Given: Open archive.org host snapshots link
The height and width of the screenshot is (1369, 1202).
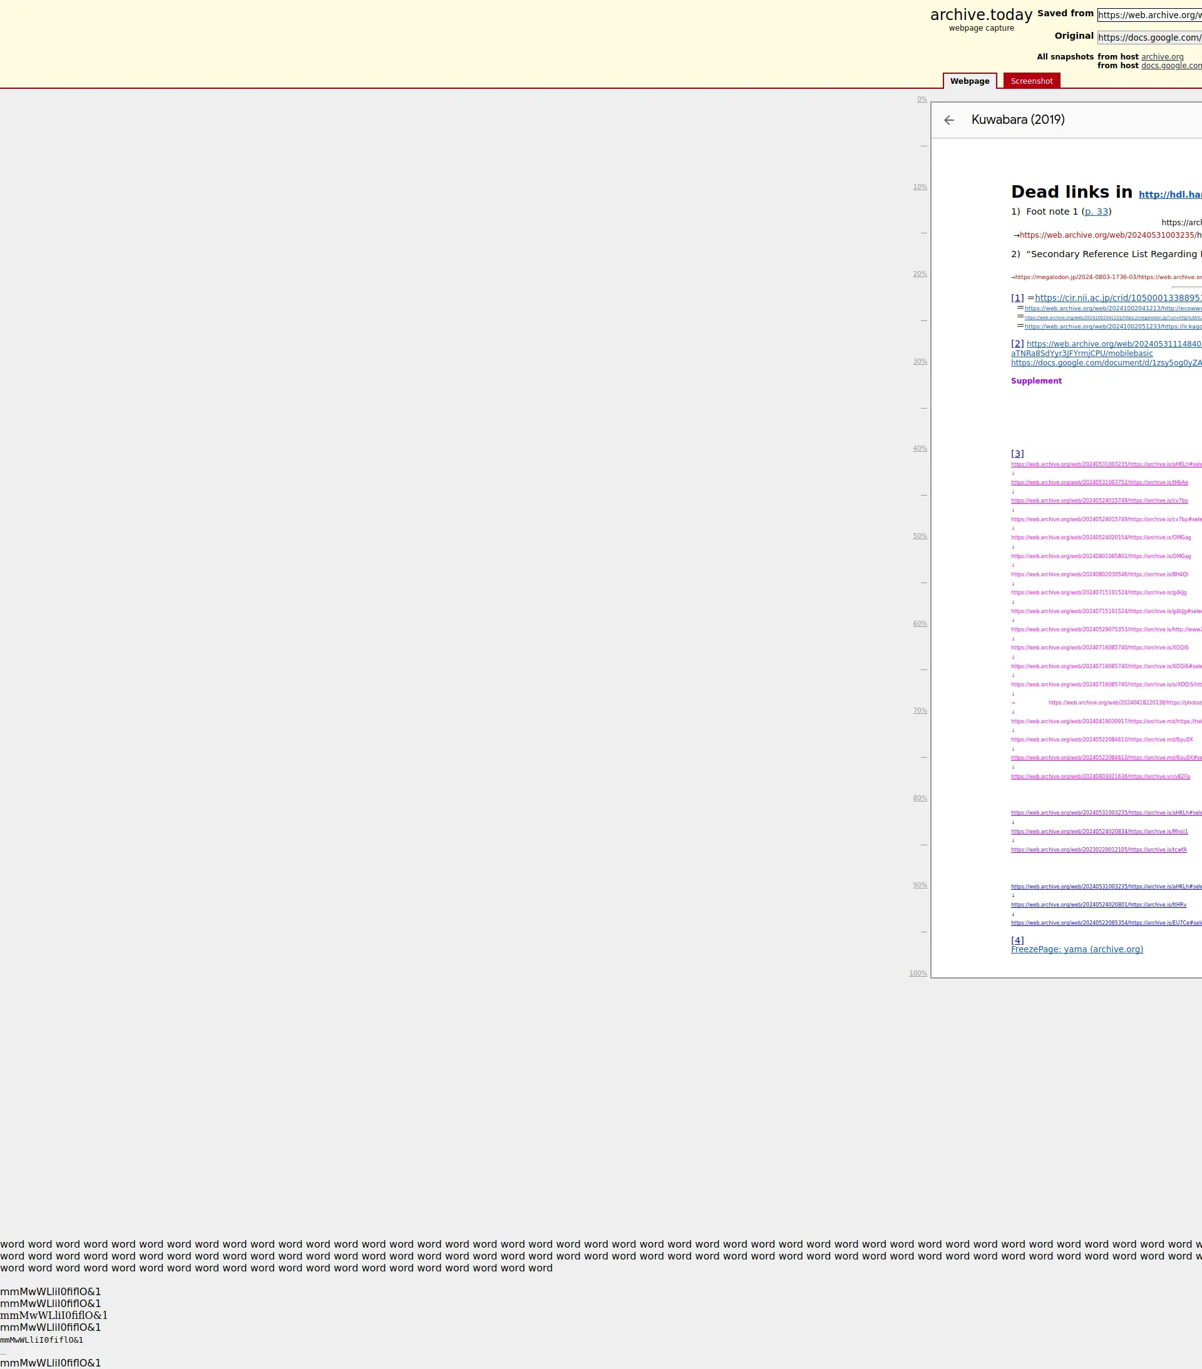Looking at the screenshot, I should [x=1162, y=57].
